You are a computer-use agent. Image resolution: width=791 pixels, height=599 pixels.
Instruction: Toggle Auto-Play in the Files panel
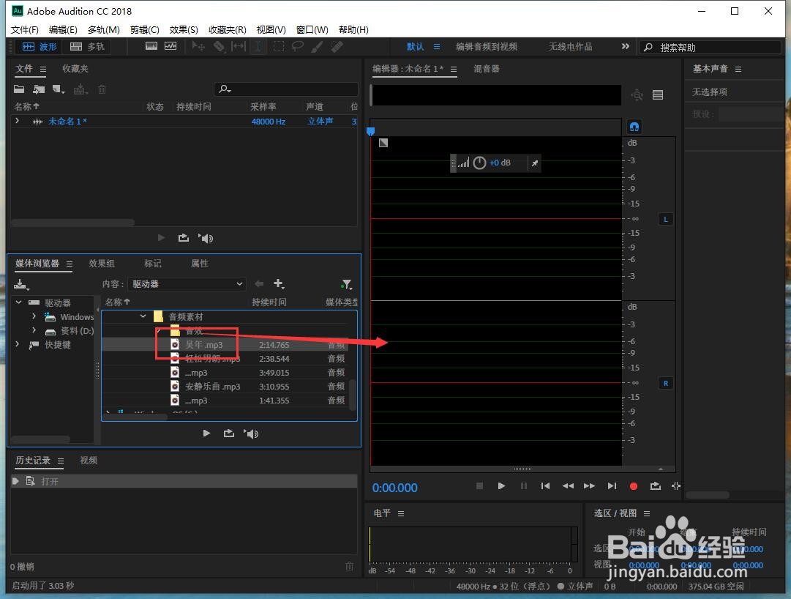[x=206, y=238]
